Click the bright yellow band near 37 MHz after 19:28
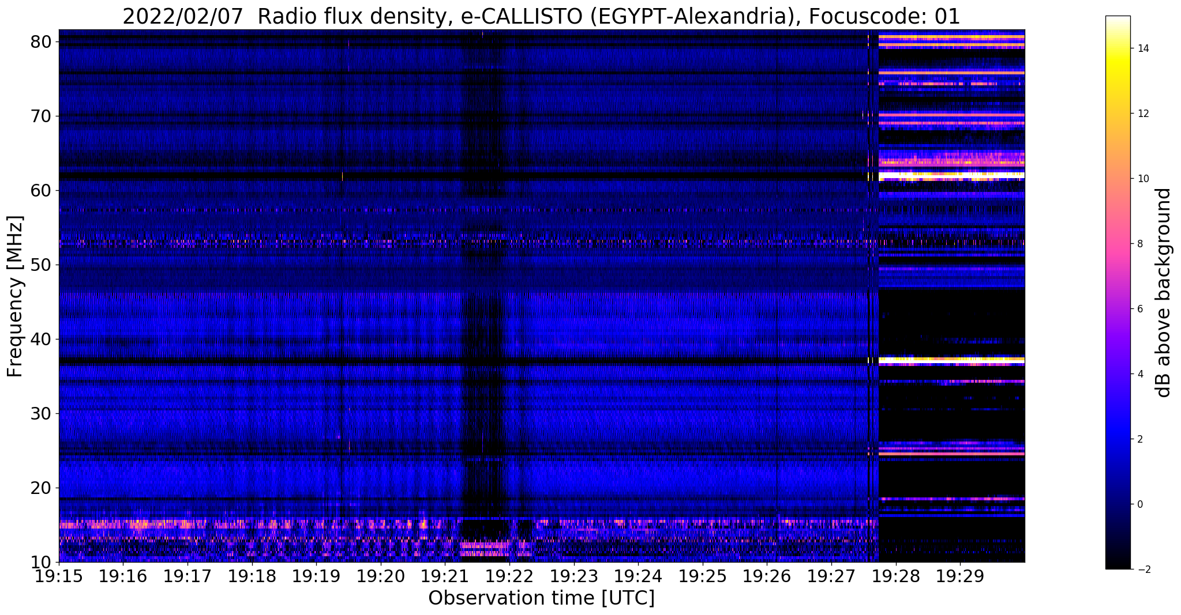Image resolution: width=1181 pixels, height=615 pixels. [951, 360]
